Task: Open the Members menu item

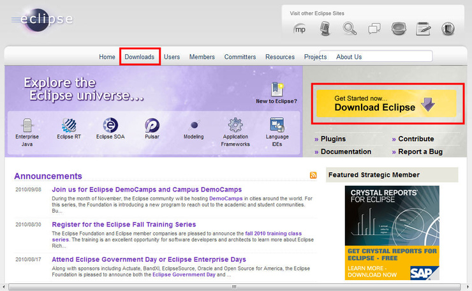Action: pos(202,57)
